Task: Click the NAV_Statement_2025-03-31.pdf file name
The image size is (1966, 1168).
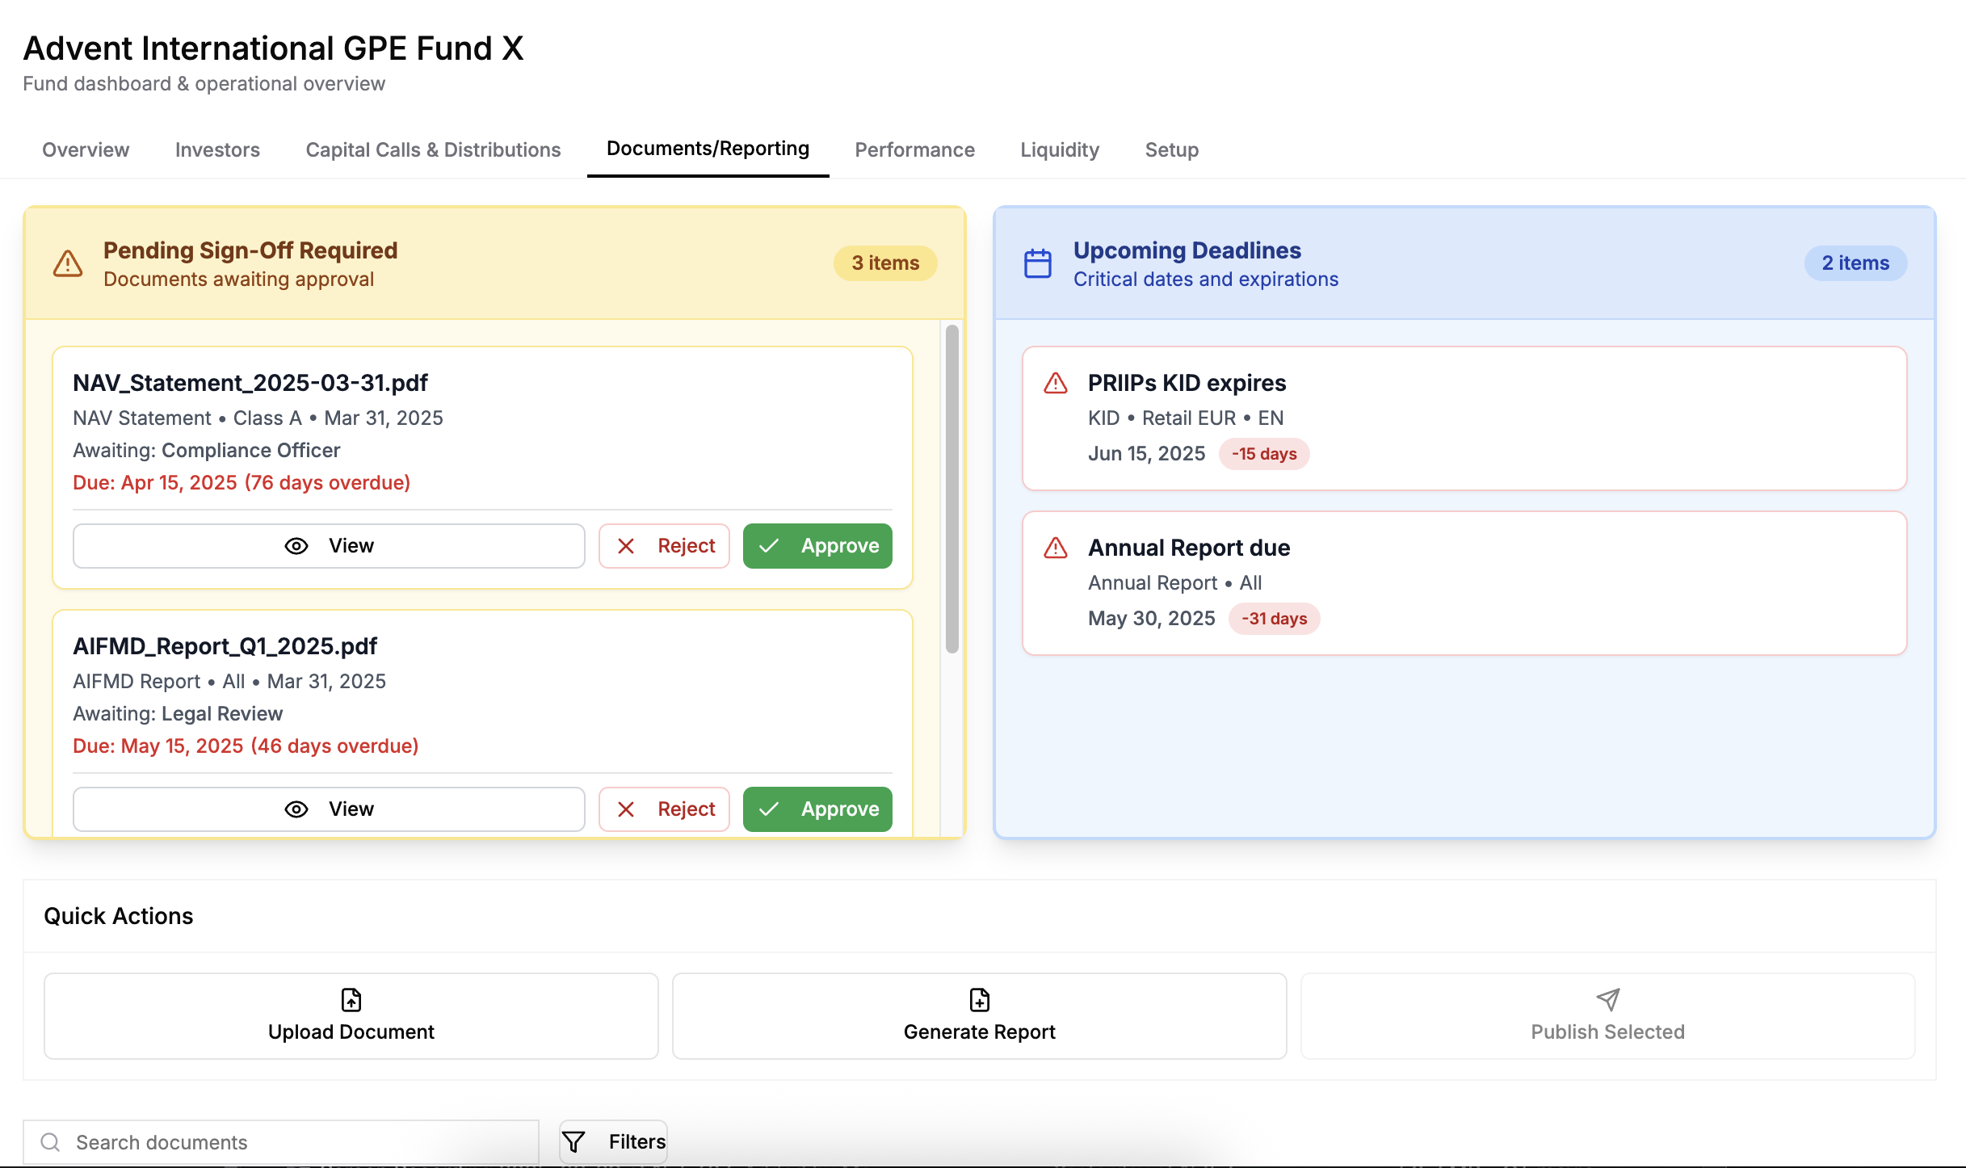Action: tap(250, 383)
